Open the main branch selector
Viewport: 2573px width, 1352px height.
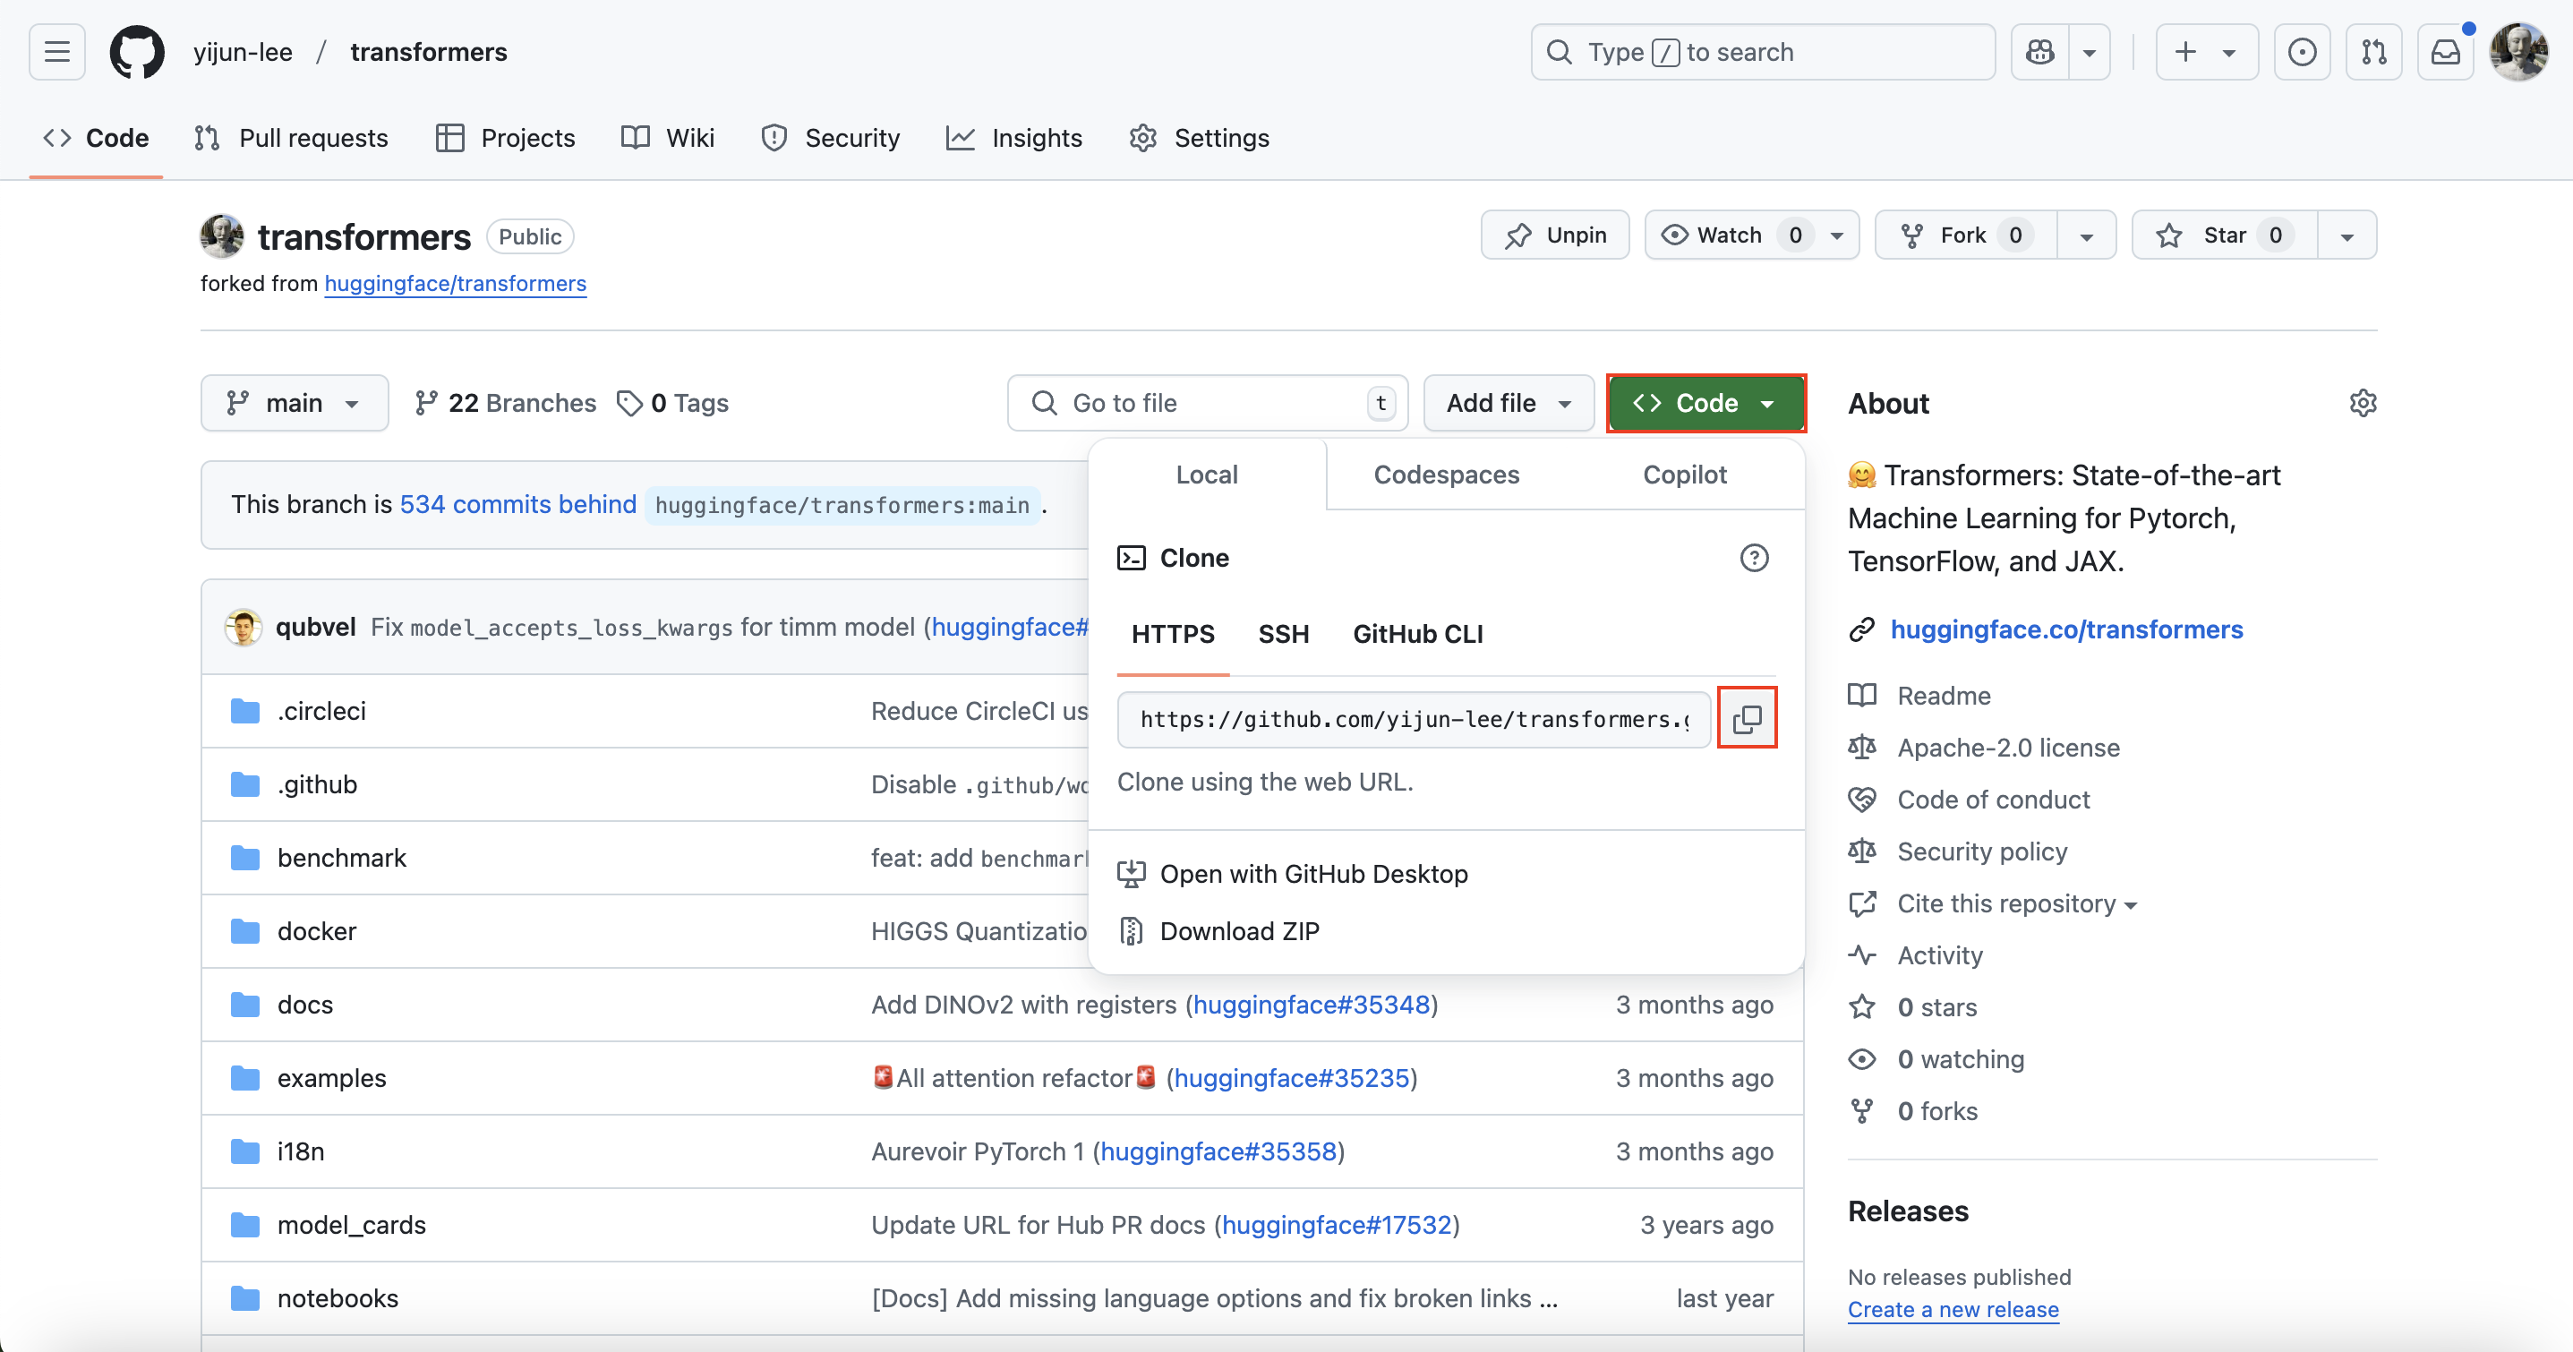[x=295, y=403]
